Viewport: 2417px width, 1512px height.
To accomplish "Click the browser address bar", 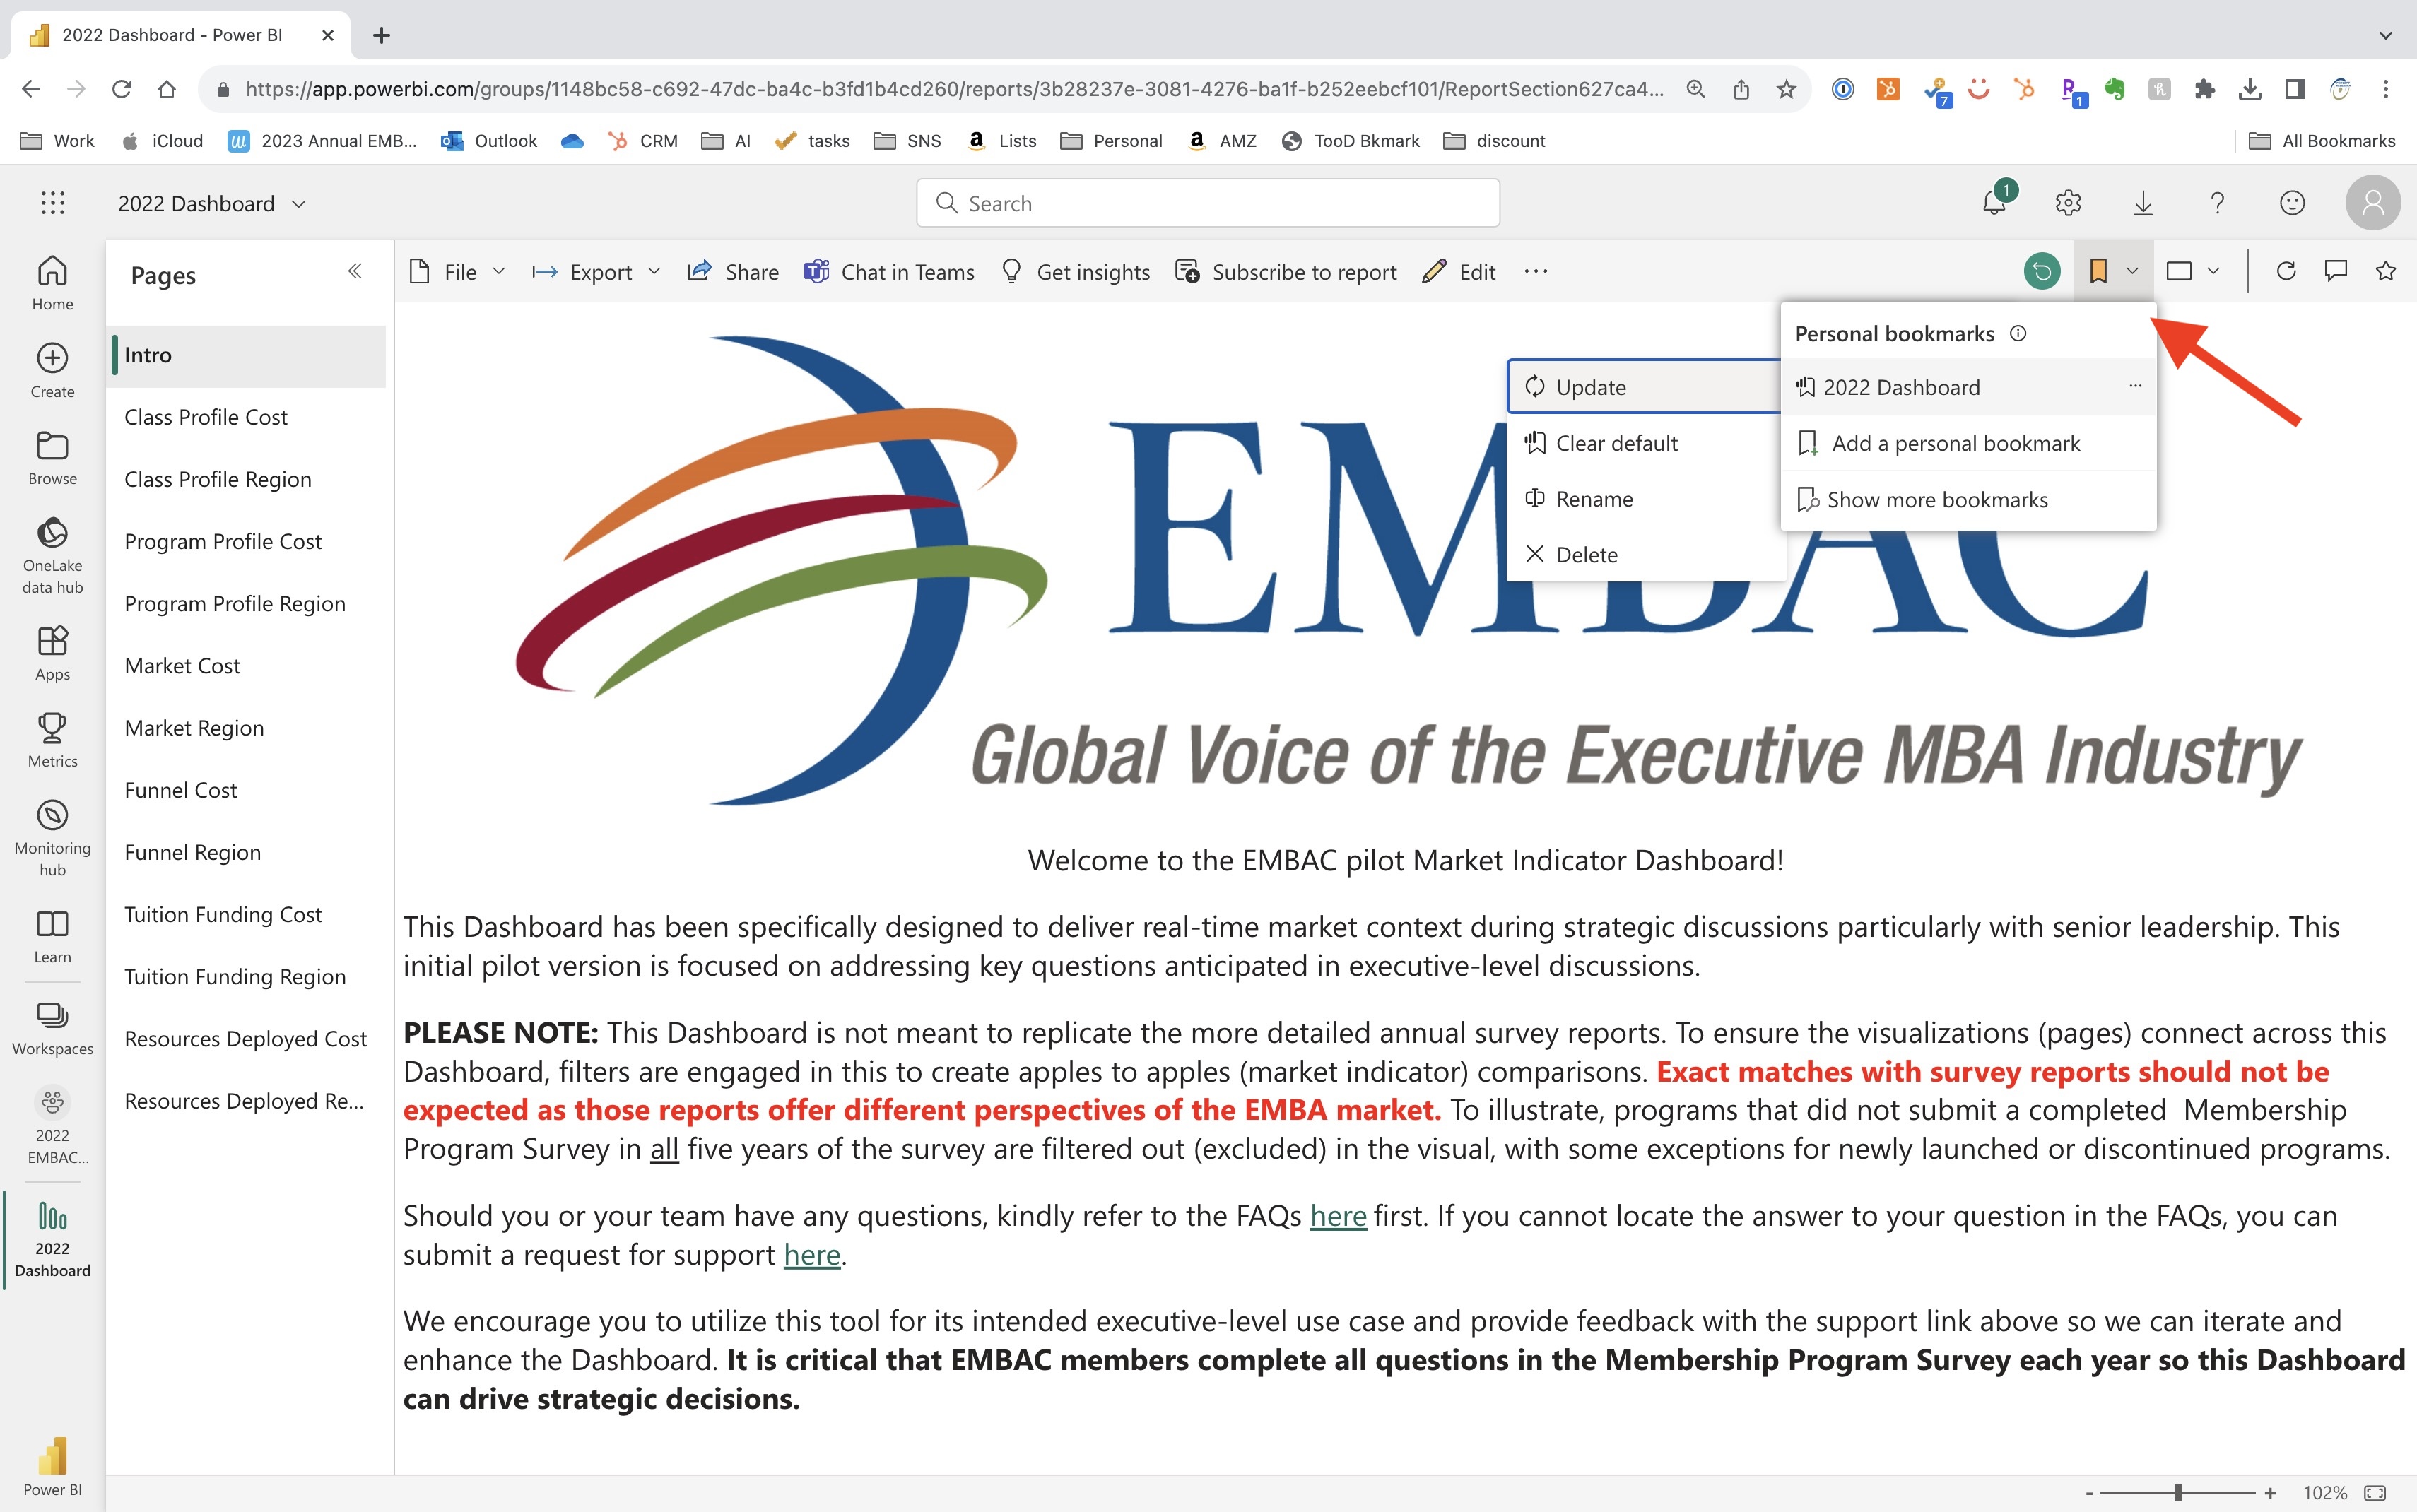I will tap(955, 89).
